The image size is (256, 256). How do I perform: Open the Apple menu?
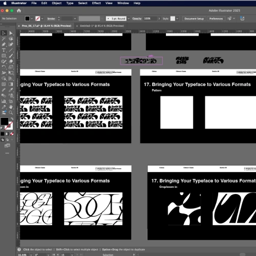[x=5, y=3]
